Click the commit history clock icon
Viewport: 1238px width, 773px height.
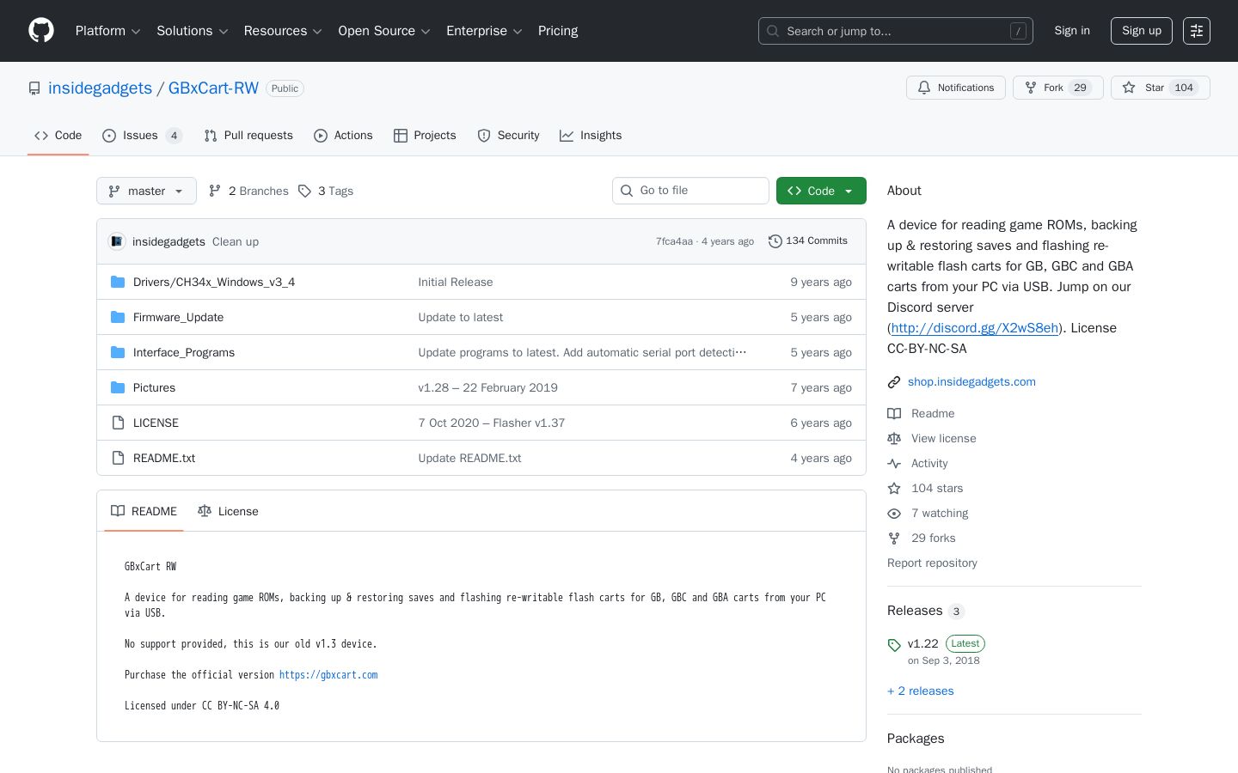click(775, 241)
